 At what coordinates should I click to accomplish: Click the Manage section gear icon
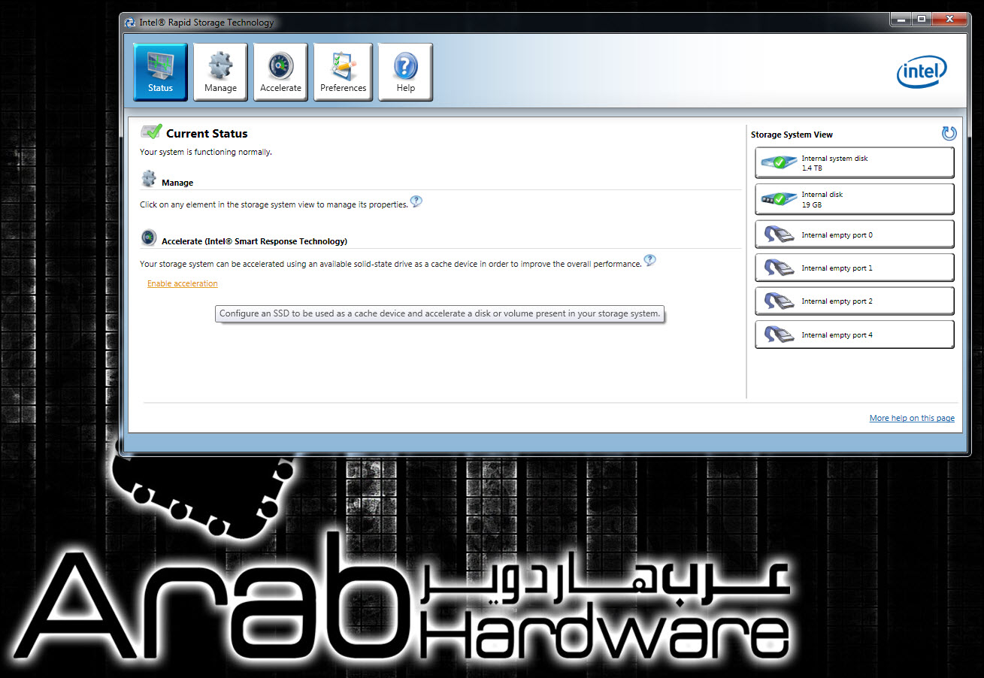point(149,179)
